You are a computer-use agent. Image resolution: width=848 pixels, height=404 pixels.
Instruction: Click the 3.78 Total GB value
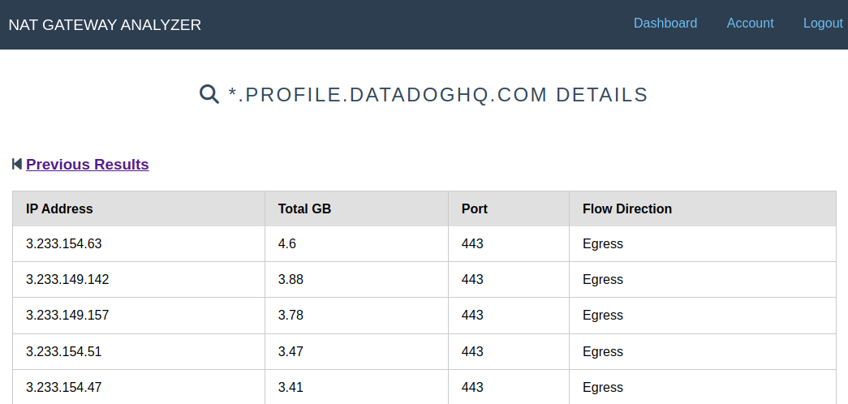click(291, 316)
